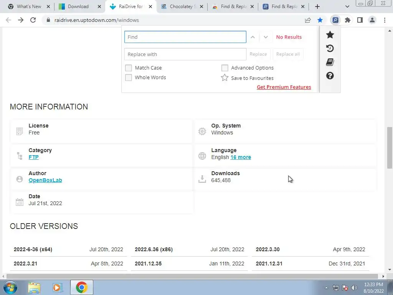Viewport: 393px width, 295px height.
Task: Open the Extensions puzzle icon
Action: (347, 20)
